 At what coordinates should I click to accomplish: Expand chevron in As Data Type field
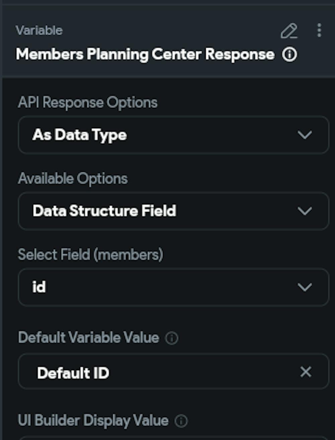[x=305, y=135]
